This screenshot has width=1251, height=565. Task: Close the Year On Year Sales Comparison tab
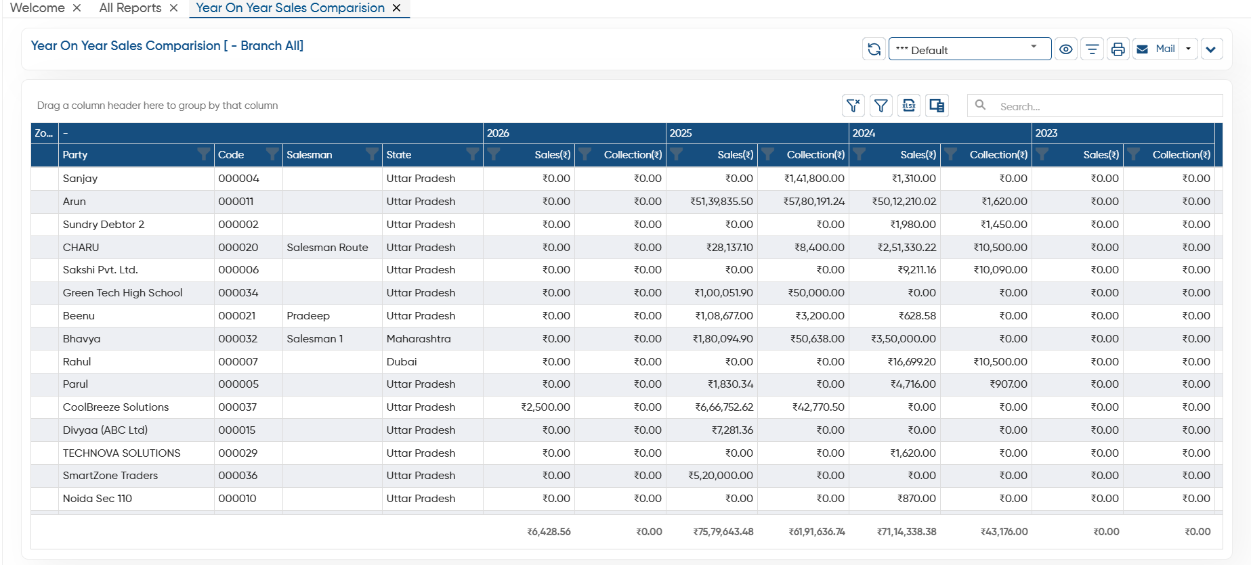point(397,8)
